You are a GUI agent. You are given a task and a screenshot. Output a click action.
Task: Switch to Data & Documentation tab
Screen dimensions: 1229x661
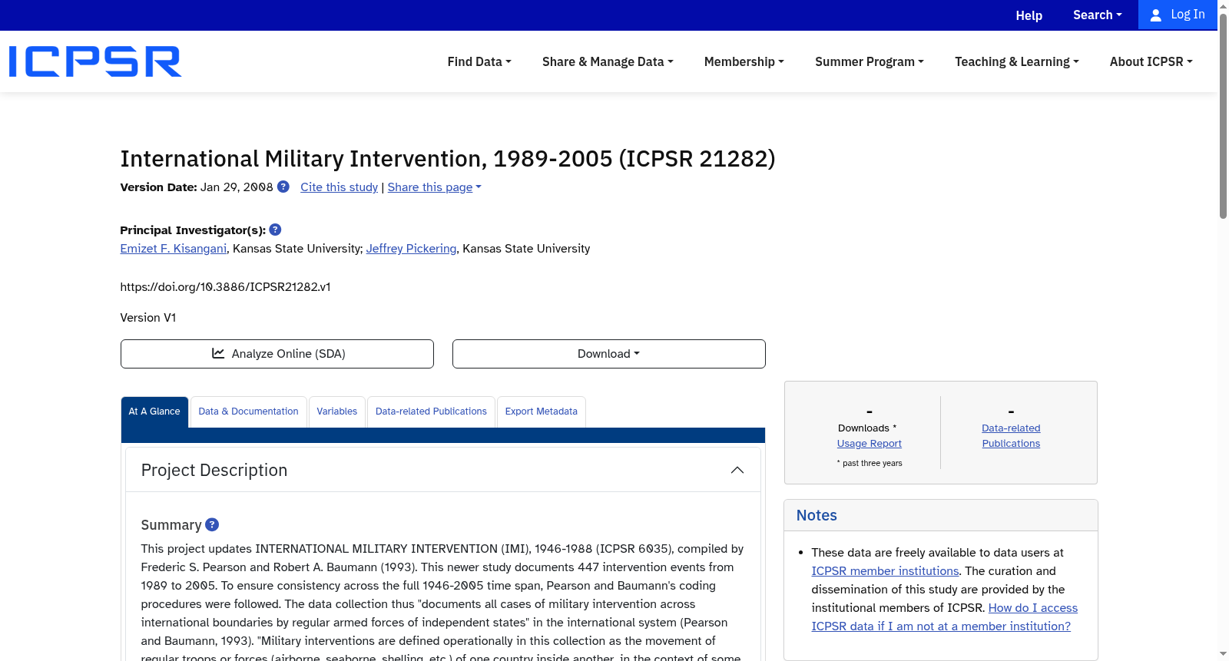pyautogui.click(x=248, y=411)
